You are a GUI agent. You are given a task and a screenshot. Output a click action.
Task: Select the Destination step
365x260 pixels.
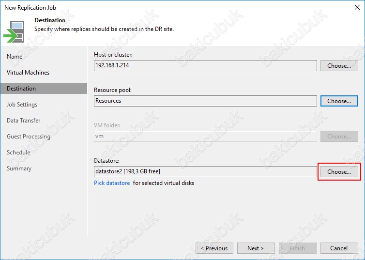coord(44,89)
